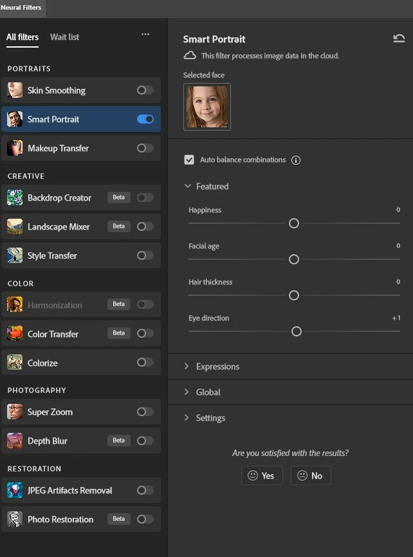The height and width of the screenshot is (557, 413).
Task: Click the Yes satisfied button
Action: (x=262, y=475)
